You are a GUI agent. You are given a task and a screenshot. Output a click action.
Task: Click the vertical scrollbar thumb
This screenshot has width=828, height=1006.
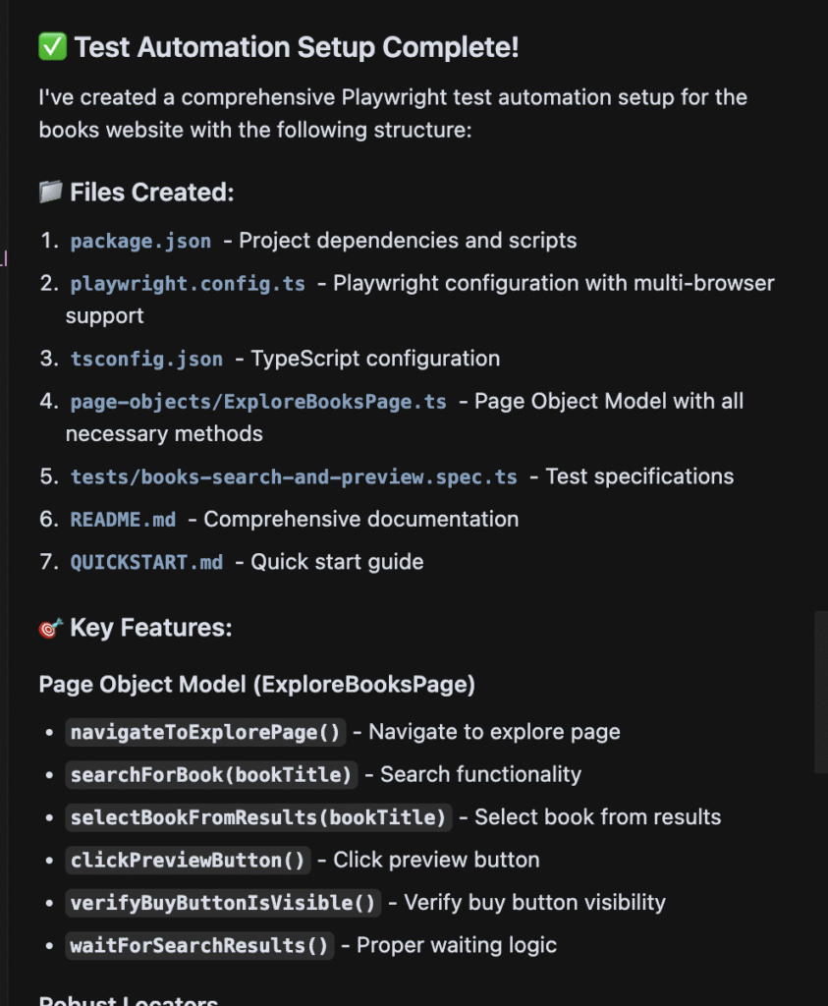pos(821,692)
